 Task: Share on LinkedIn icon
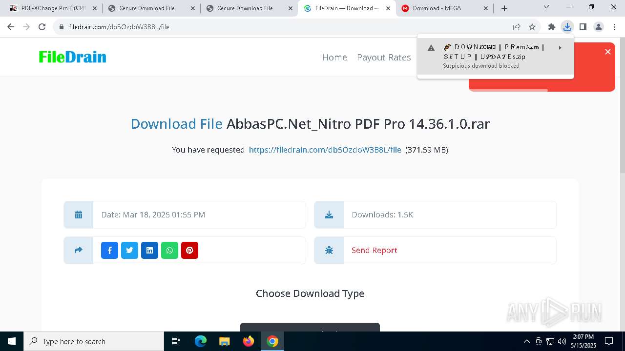click(149, 250)
